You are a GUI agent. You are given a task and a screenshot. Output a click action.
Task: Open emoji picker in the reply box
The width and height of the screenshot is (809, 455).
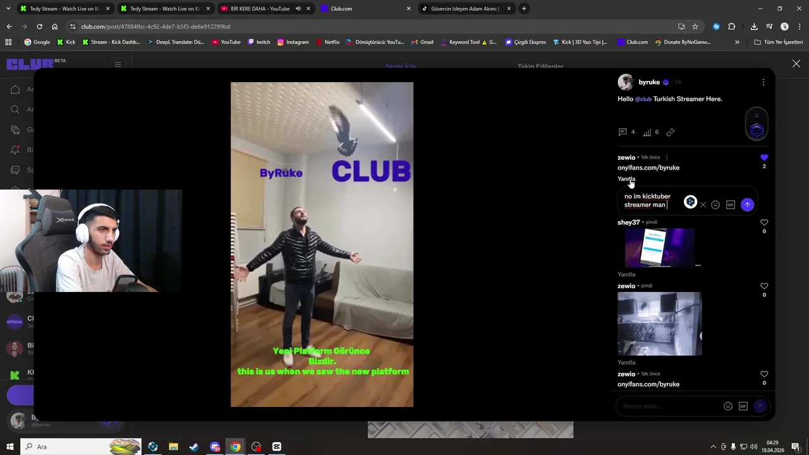(x=715, y=205)
